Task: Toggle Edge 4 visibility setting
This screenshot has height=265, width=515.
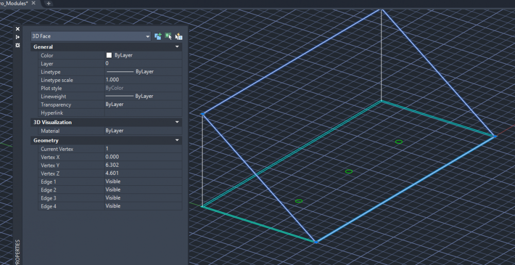Action: pyautogui.click(x=143, y=206)
